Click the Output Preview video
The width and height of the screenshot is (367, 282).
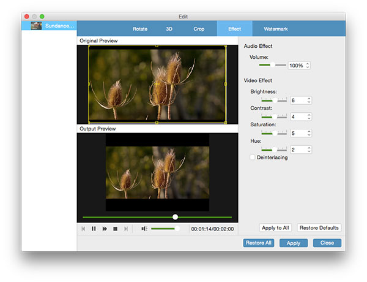158,172
